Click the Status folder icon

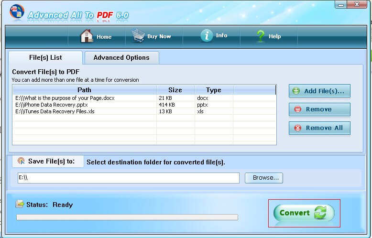click(x=20, y=204)
